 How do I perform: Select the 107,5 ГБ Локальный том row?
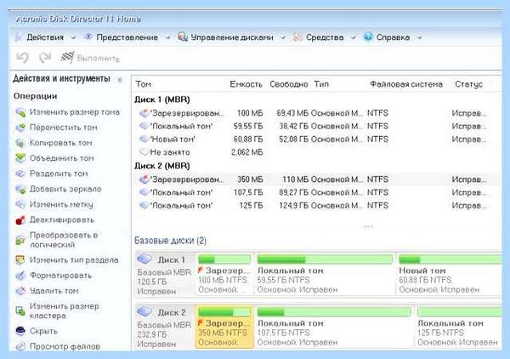pos(315,192)
